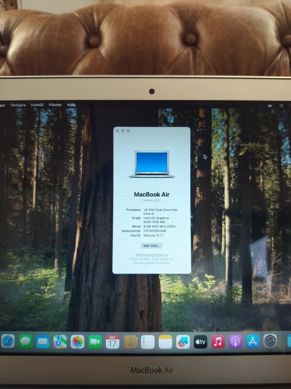Open the Podcasts app
The height and width of the screenshot is (389, 291).
tap(235, 341)
